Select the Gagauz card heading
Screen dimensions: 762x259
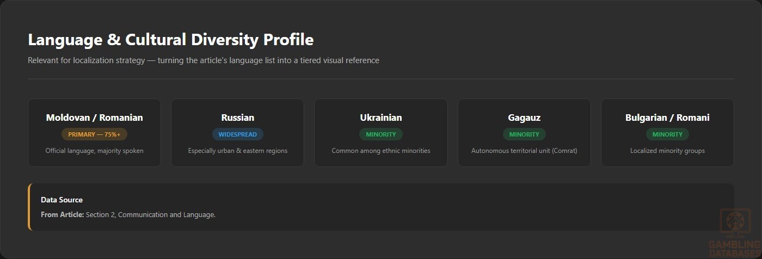click(x=524, y=118)
